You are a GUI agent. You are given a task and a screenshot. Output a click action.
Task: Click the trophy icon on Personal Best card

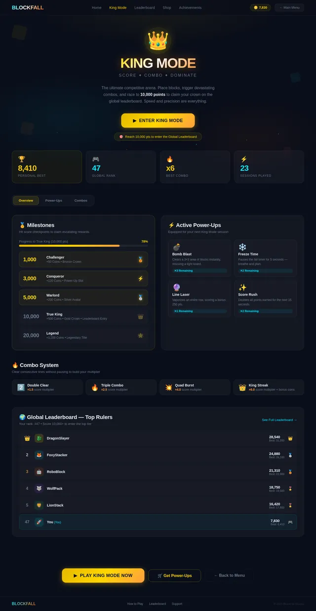(x=22, y=159)
